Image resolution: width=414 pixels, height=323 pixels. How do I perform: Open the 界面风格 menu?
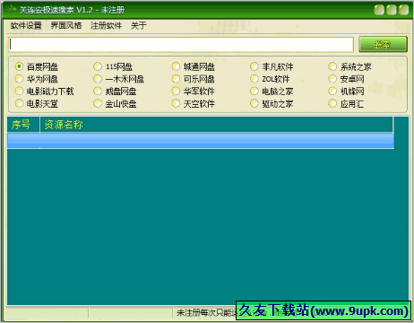66,26
